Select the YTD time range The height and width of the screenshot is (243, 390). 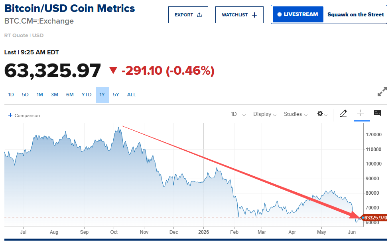[87, 95]
